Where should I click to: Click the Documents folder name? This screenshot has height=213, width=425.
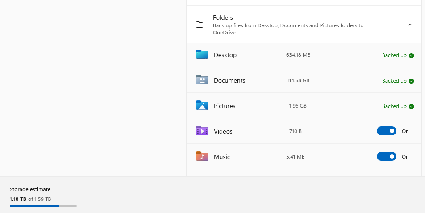pyautogui.click(x=229, y=80)
